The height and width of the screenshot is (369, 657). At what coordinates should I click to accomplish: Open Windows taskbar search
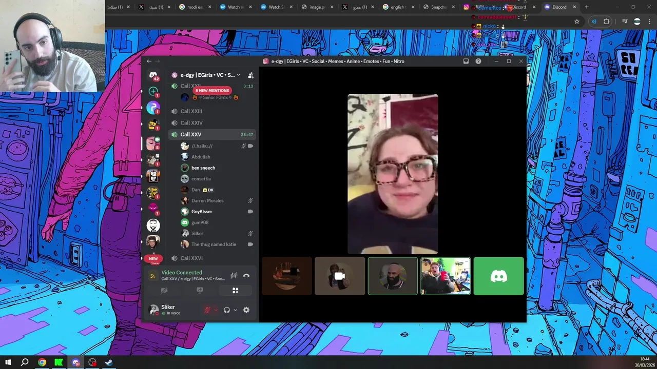coord(25,362)
